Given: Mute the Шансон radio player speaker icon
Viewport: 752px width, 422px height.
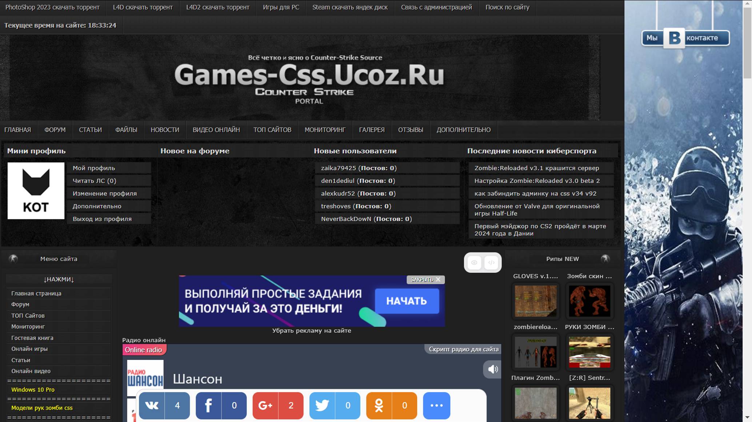Looking at the screenshot, I should 493,369.
